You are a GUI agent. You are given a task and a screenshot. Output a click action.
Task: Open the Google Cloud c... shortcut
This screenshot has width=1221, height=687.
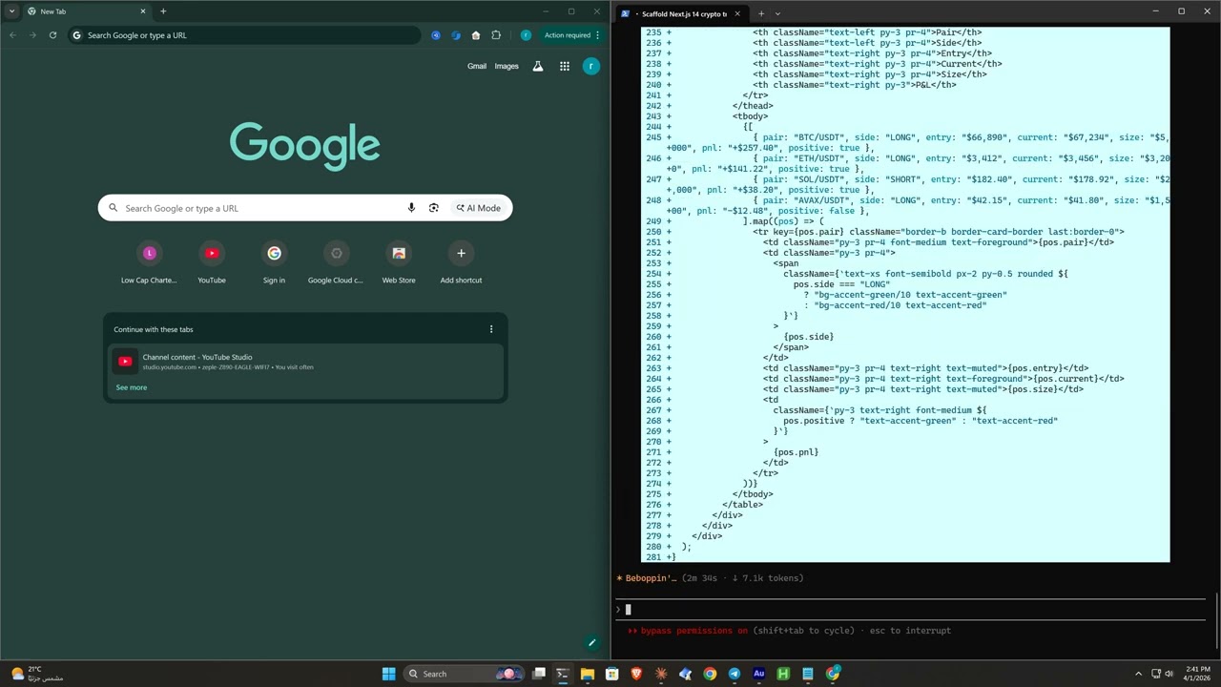(336, 262)
